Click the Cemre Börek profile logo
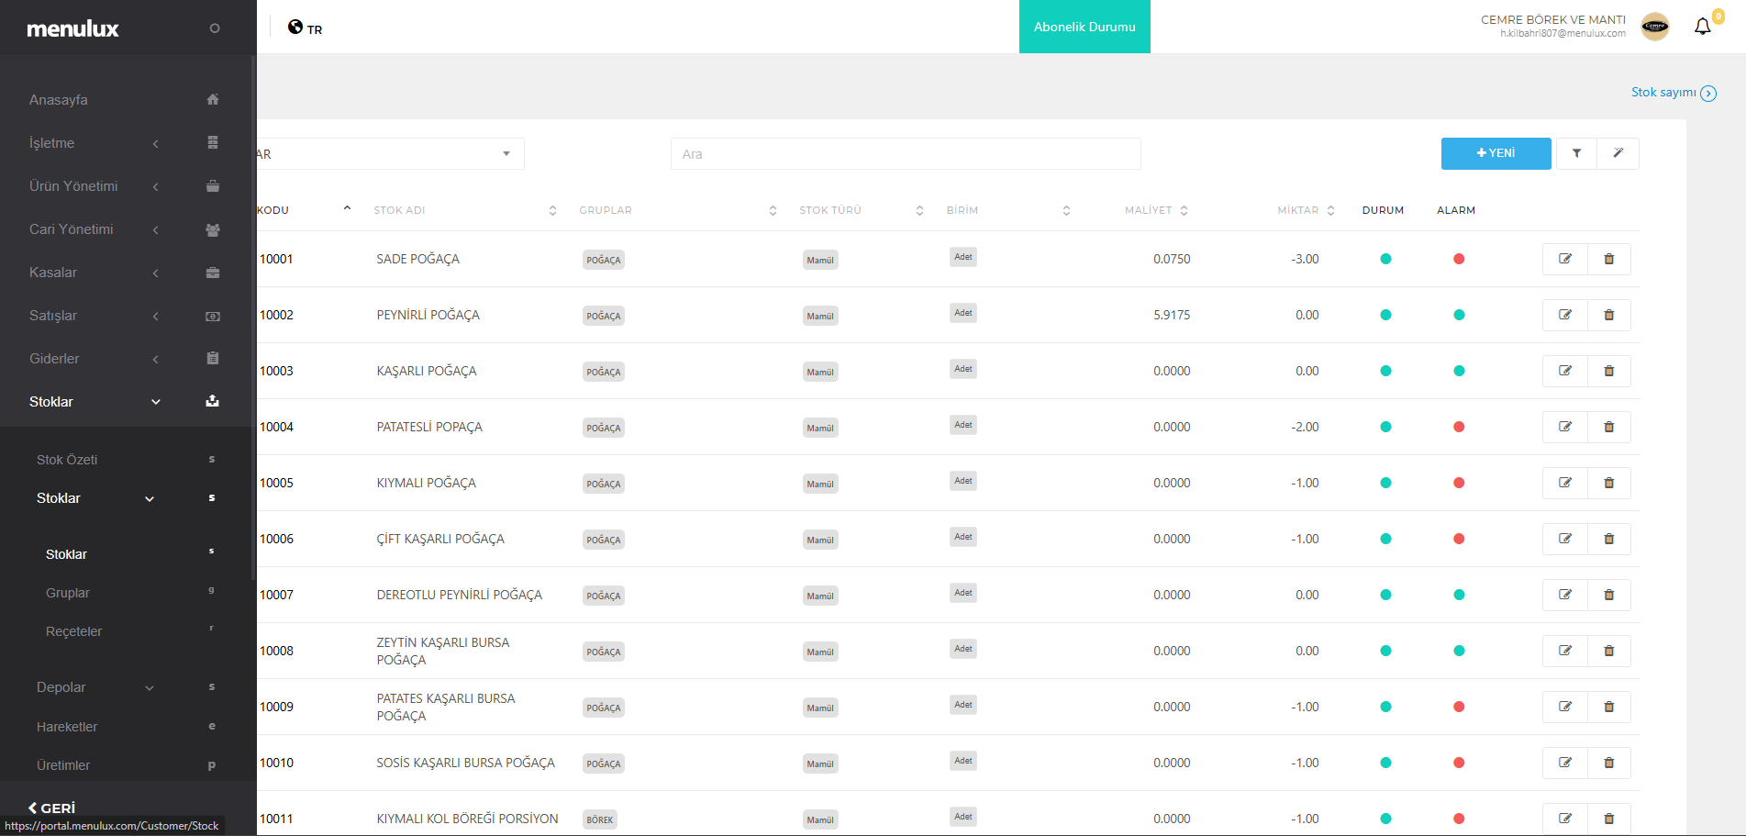This screenshot has height=836, width=1746. [x=1655, y=27]
